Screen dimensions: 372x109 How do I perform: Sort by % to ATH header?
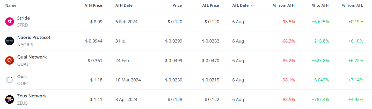pyautogui.click(x=320, y=5)
